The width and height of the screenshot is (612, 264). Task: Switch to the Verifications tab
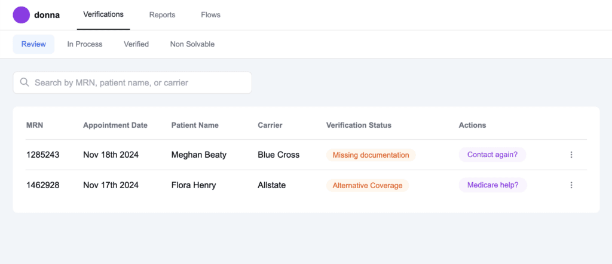pyautogui.click(x=103, y=14)
